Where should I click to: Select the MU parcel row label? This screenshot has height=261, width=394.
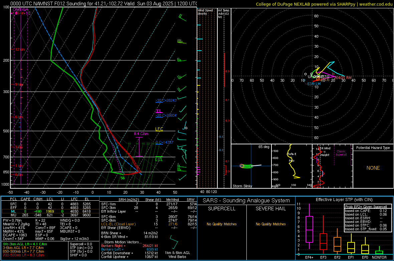point(13,215)
